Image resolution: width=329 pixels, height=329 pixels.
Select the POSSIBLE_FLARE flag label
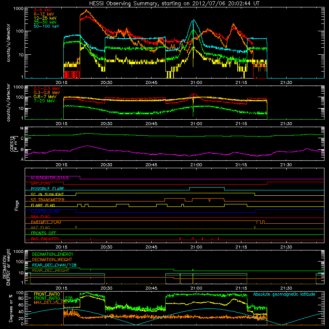tap(47, 189)
